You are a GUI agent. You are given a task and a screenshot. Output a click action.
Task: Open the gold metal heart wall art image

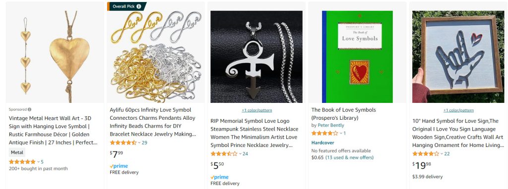click(x=55, y=52)
